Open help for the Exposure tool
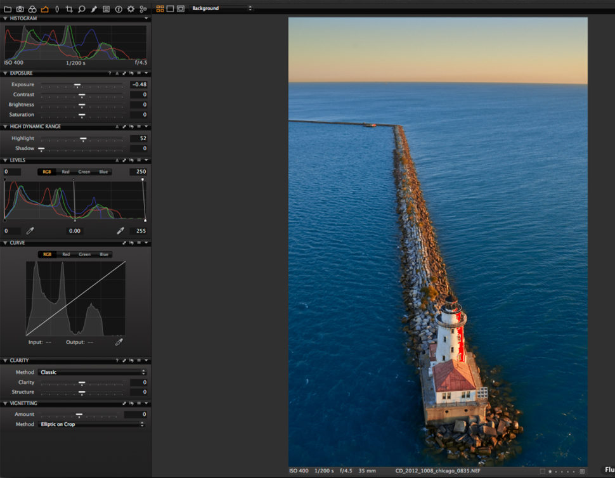The width and height of the screenshot is (615, 478). coord(110,74)
